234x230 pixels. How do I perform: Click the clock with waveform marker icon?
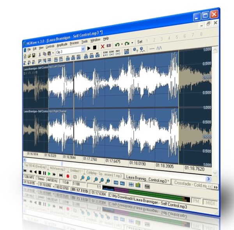pyautogui.click(x=142, y=49)
